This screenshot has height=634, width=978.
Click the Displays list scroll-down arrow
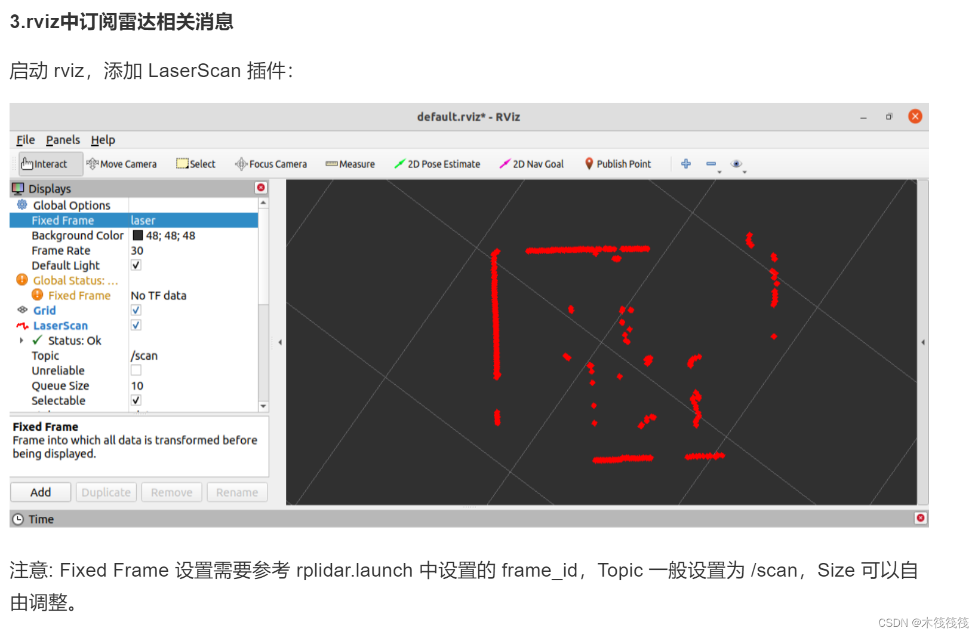click(x=263, y=406)
